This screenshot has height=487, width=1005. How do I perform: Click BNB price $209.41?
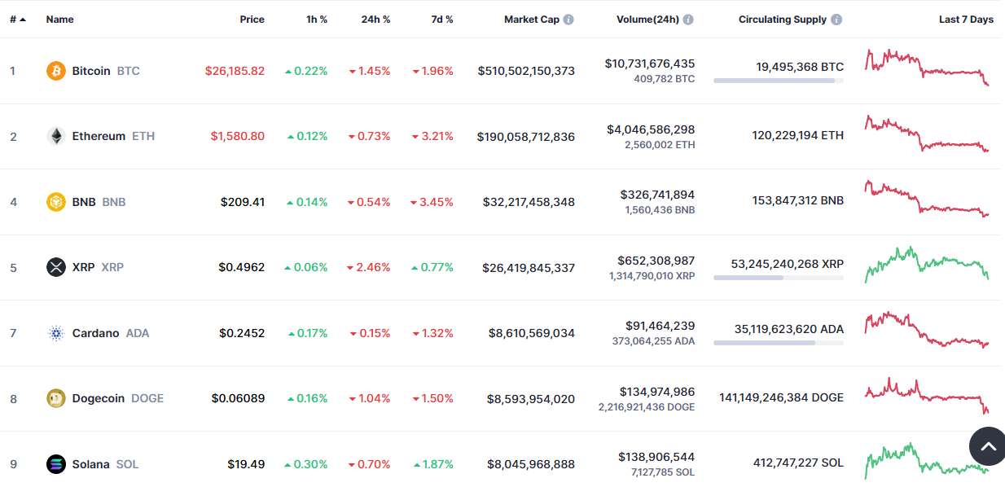click(243, 202)
